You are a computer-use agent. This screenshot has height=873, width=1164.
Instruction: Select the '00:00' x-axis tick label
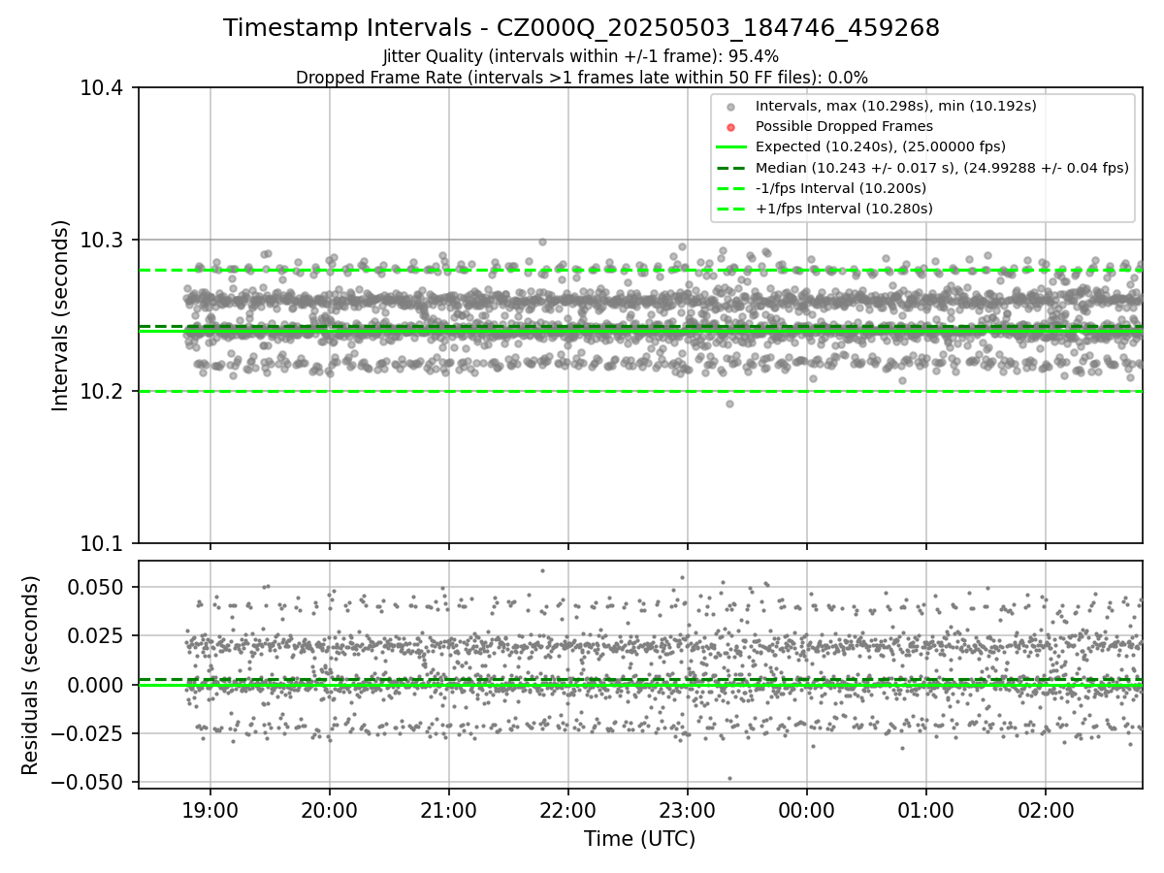point(807,810)
